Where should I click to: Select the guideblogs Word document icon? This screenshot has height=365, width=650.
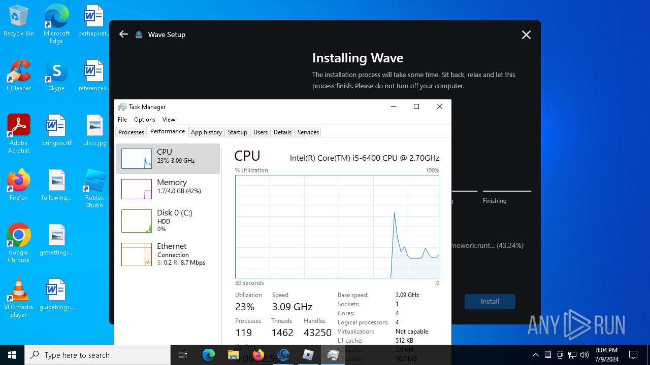pyautogui.click(x=56, y=295)
